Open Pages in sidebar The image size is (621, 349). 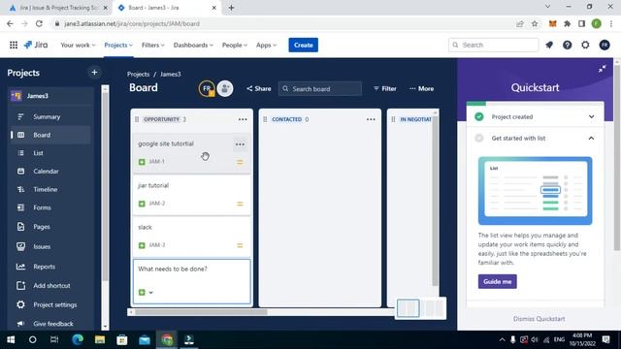click(49, 227)
